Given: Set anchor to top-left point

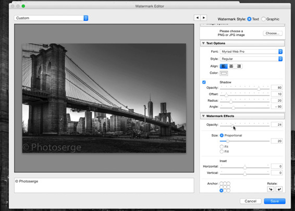Looking at the screenshot, I should 222,183.
